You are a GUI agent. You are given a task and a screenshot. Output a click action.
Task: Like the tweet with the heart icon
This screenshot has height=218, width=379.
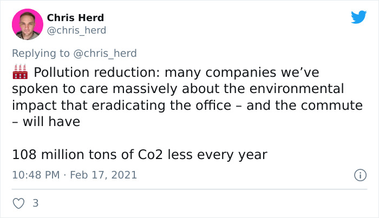point(18,203)
